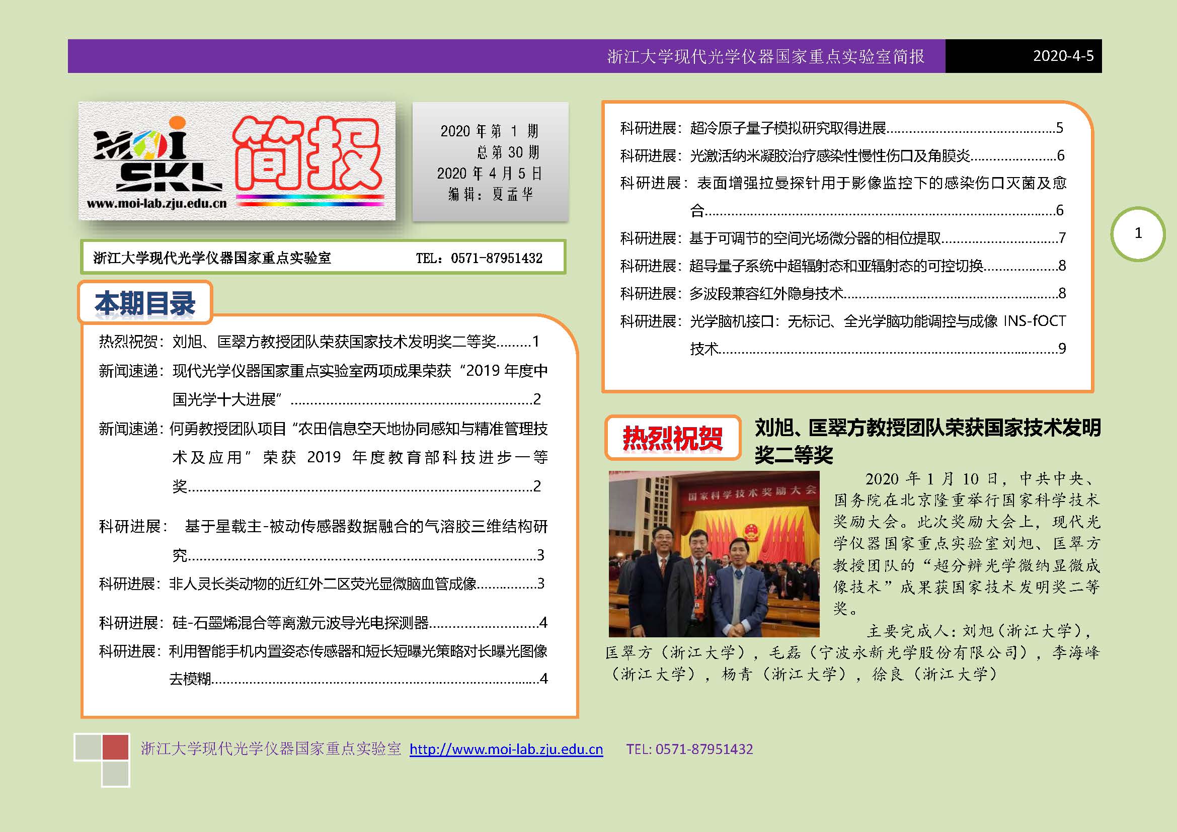This screenshot has height=832, width=1177.
Task: Select contents entry 热烈祝贺：刘旭、匡翠方教授团队
Action: point(319,341)
